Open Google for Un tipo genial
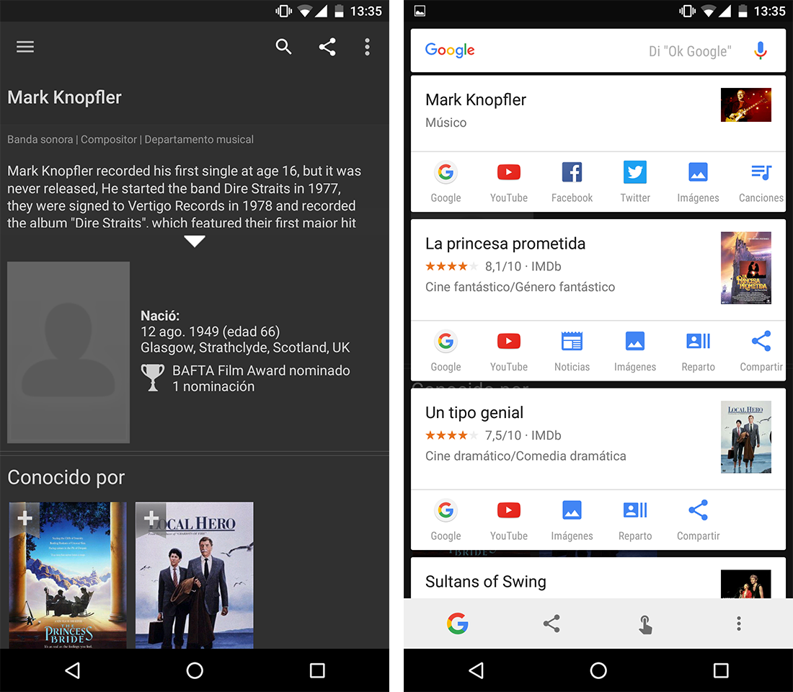Screen dimensions: 793x692 pos(446,520)
